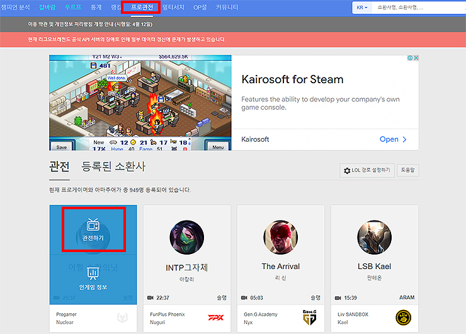The height and width of the screenshot is (334, 466).
Task: Click the INTP그자체 summoner name
Action: (186, 268)
